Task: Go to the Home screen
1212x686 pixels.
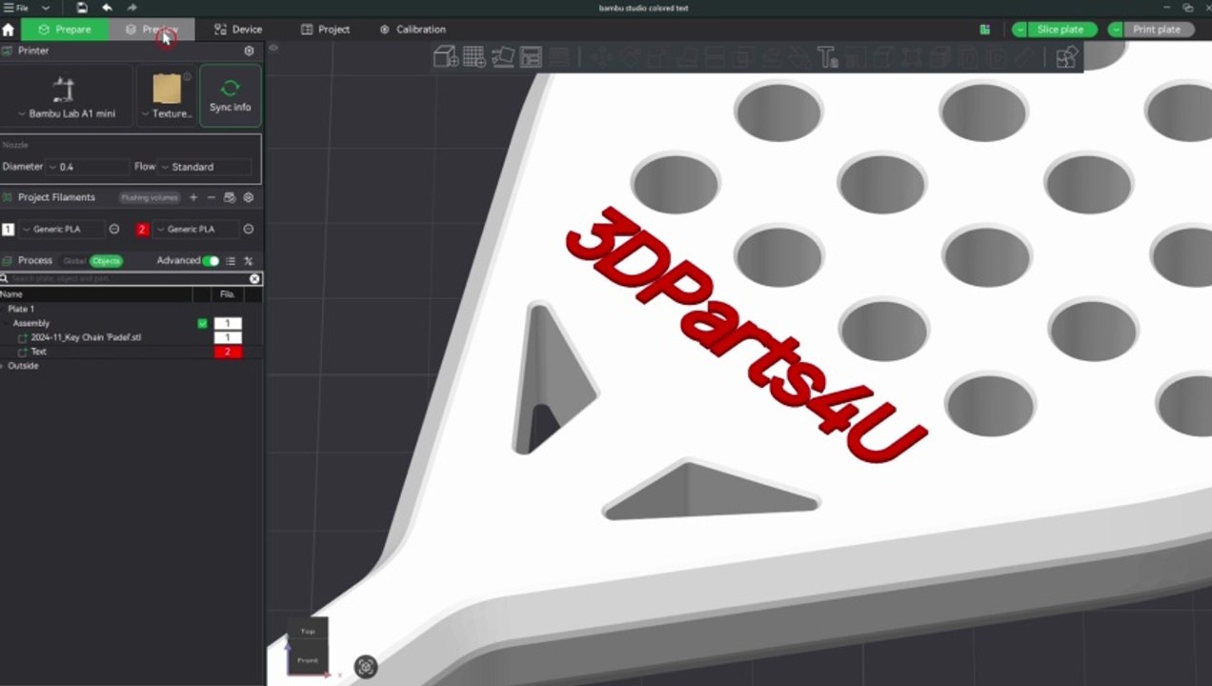Action: coord(9,30)
